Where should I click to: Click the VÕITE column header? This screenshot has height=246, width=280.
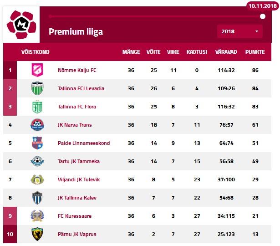[153, 52]
